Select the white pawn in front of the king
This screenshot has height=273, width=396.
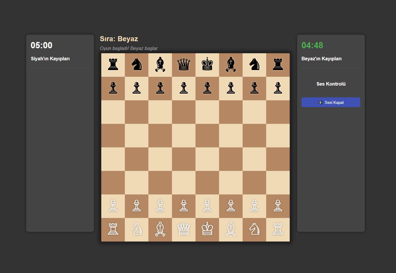[207, 206]
